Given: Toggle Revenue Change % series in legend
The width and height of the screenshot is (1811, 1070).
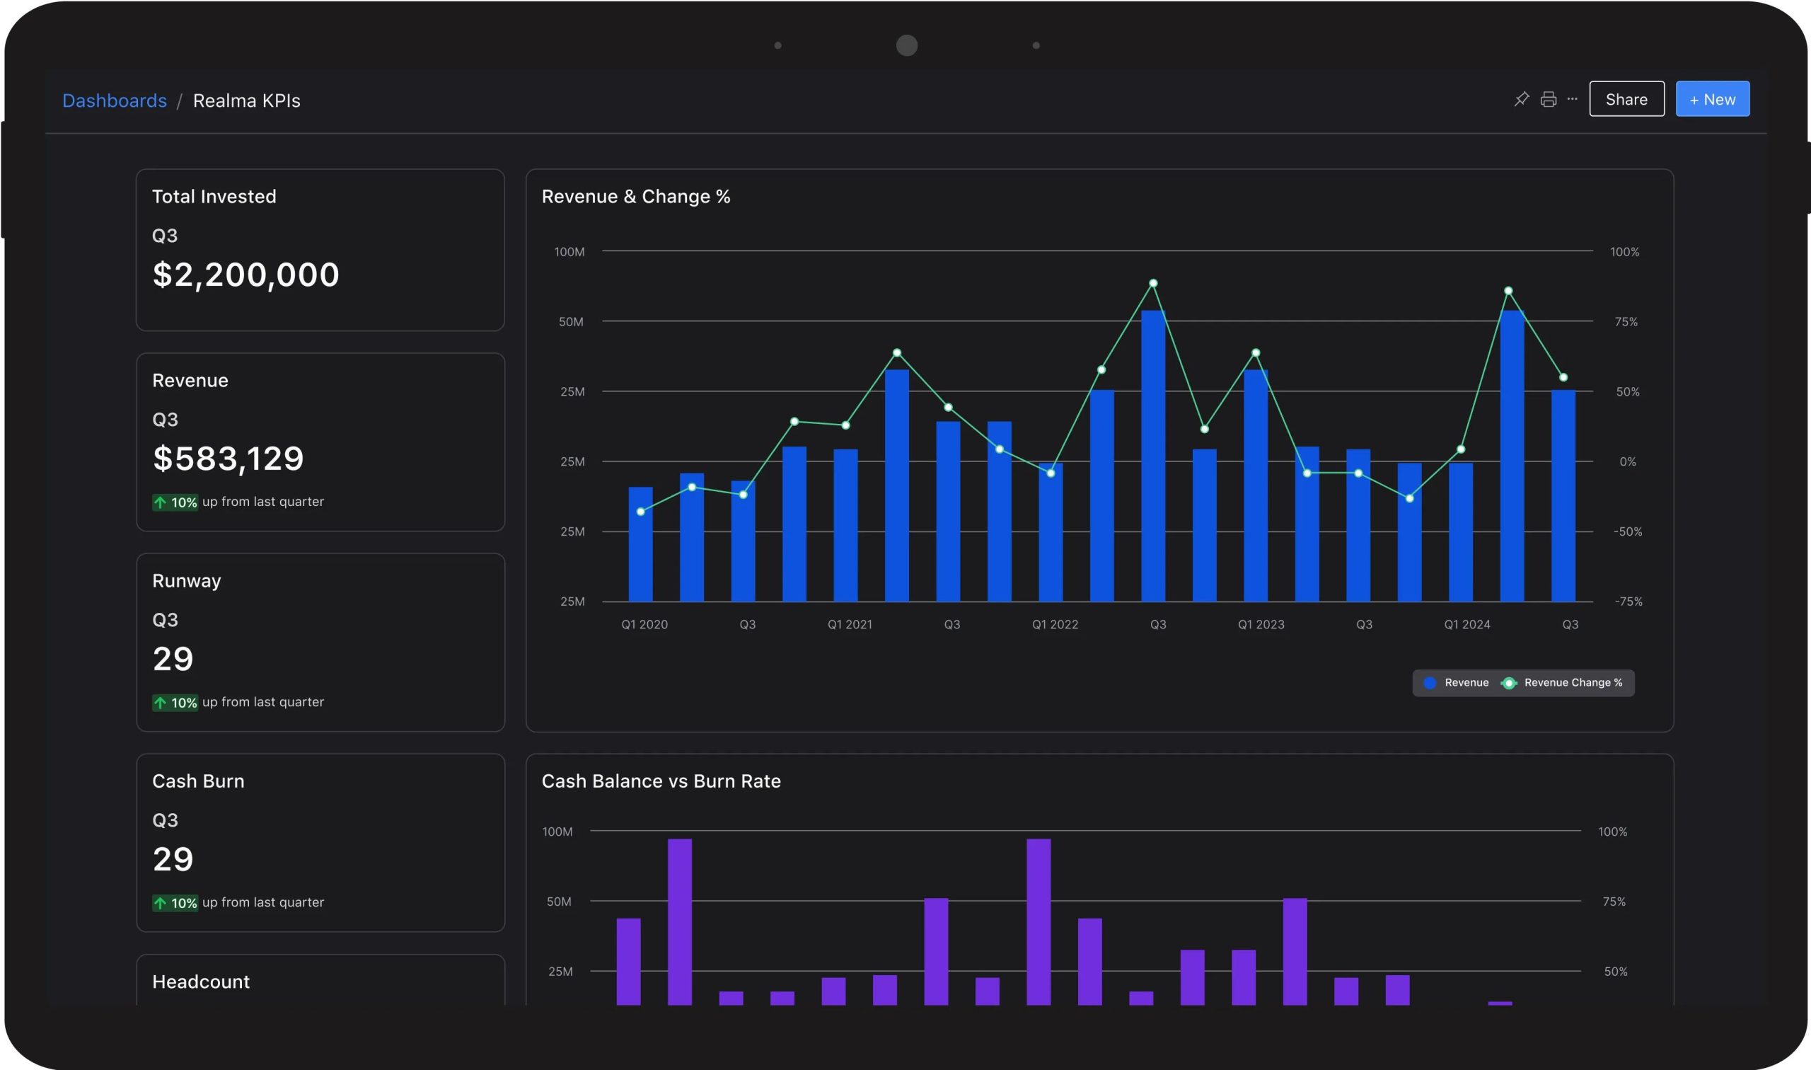Looking at the screenshot, I should (1562, 682).
